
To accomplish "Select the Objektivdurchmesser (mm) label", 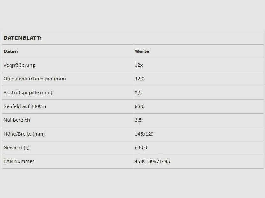I will tap(34, 79).
